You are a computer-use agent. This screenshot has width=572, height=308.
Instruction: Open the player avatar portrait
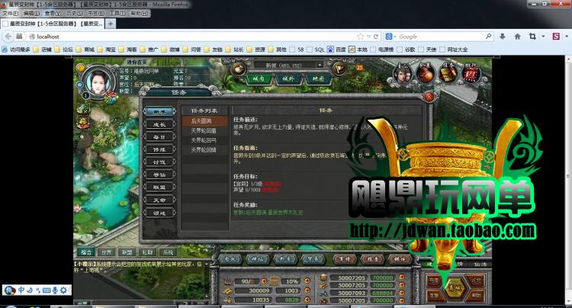(98, 81)
